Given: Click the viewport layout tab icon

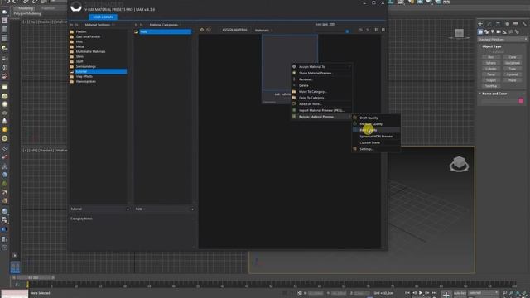Looking at the screenshot, I should point(15,267).
